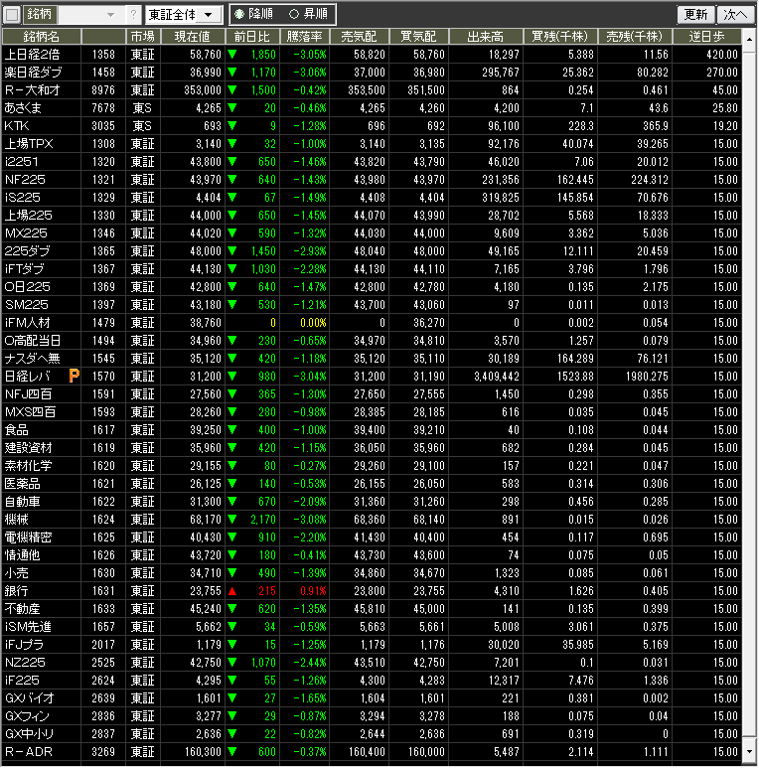Click the question mark help button

133,14
